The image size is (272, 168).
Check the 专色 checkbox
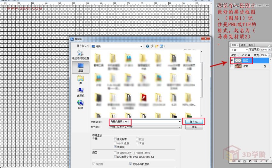point(137,143)
